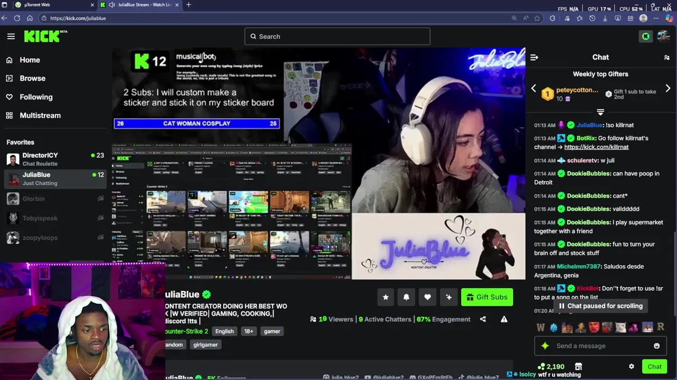677x380 pixels.
Task: Open the Following page
Action: tap(36, 97)
